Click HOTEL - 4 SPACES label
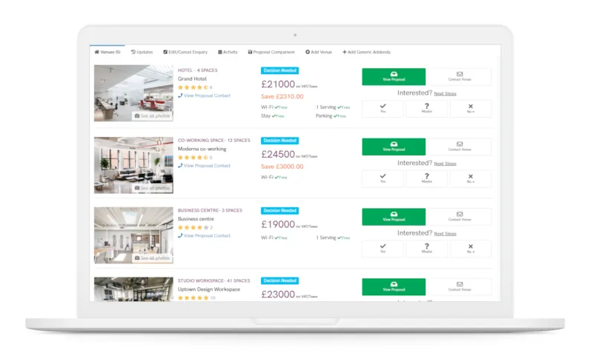Image resolution: width=593 pixels, height=356 pixels. click(x=197, y=70)
